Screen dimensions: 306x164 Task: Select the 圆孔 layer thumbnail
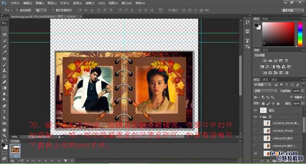(x=263, y=110)
